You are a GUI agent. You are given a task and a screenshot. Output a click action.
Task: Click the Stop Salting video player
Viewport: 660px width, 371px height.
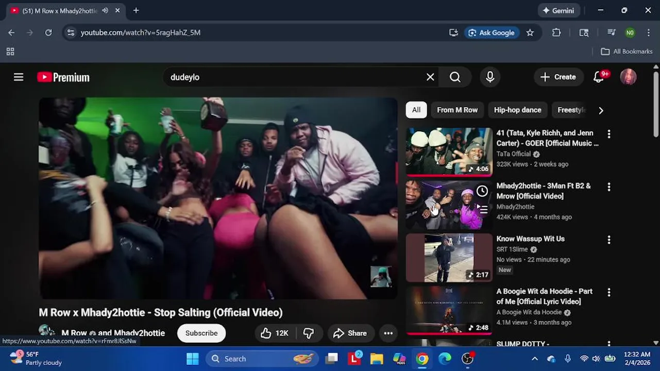click(218, 198)
